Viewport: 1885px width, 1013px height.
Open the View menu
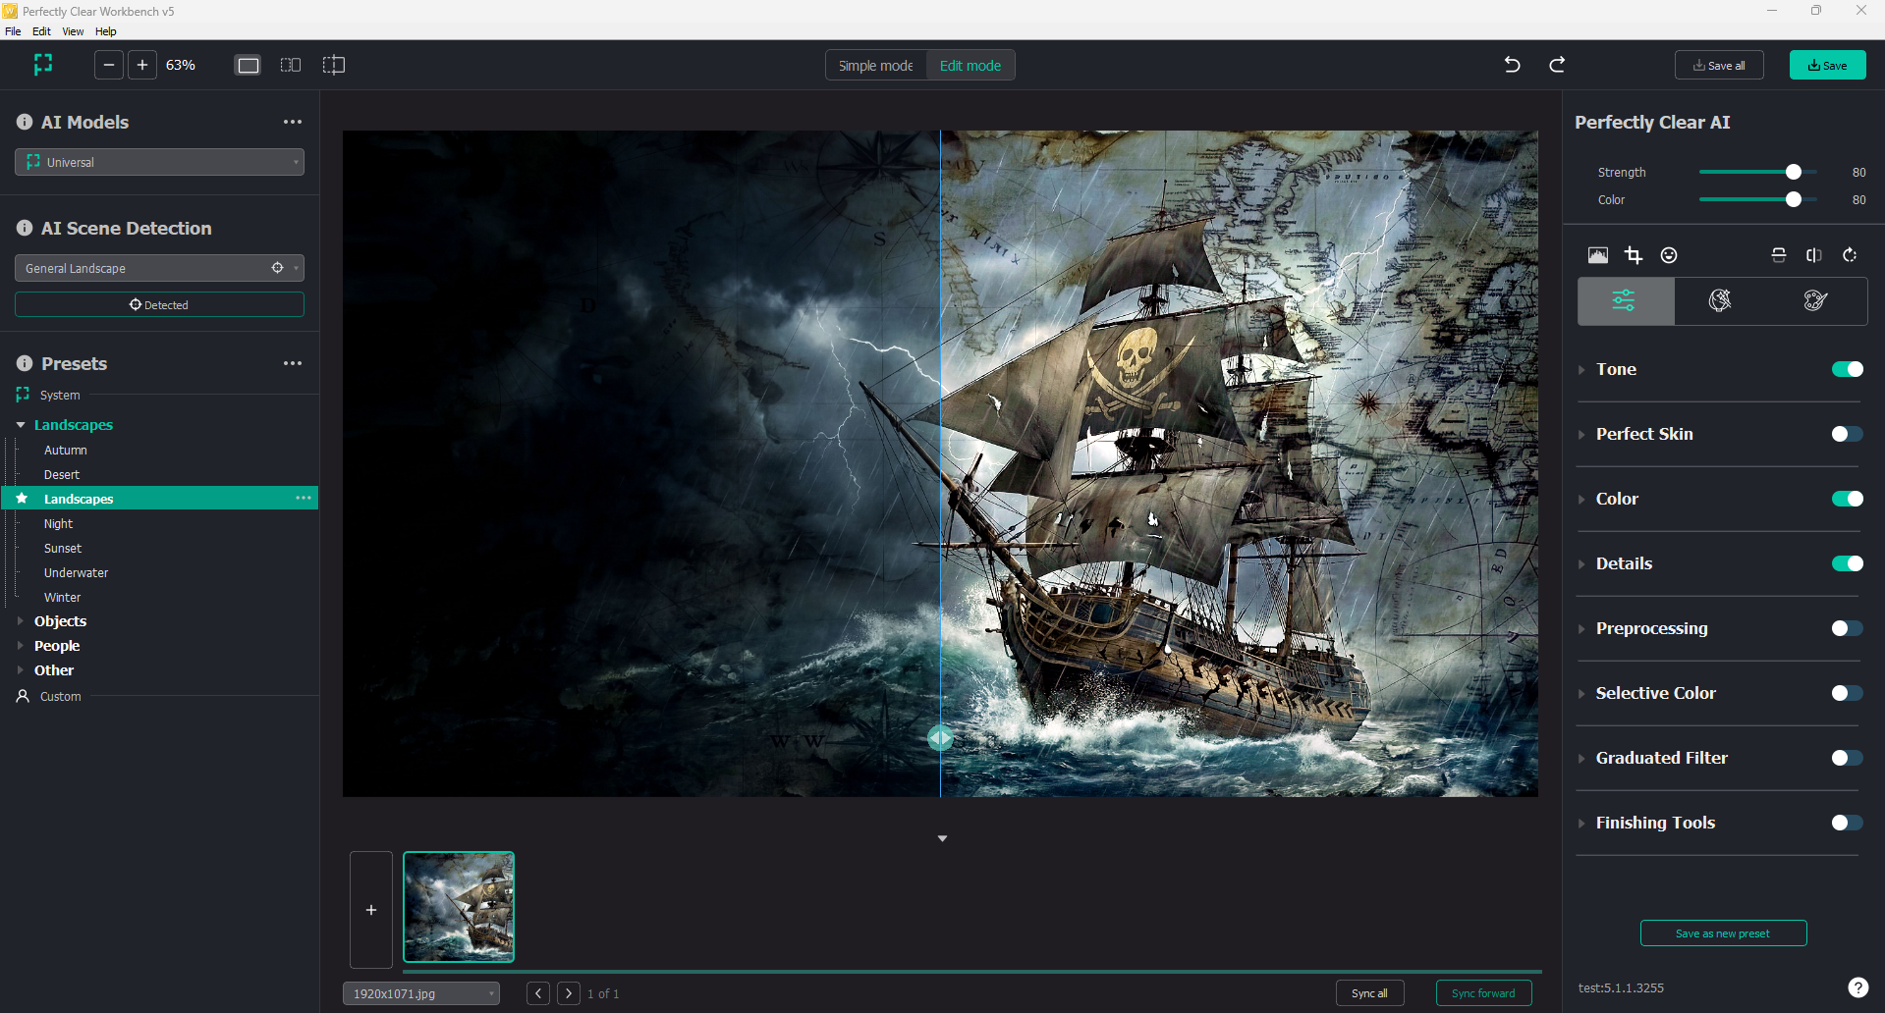(73, 31)
